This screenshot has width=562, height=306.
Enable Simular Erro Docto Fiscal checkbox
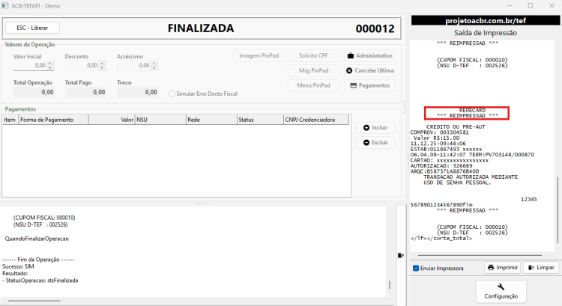coord(172,94)
